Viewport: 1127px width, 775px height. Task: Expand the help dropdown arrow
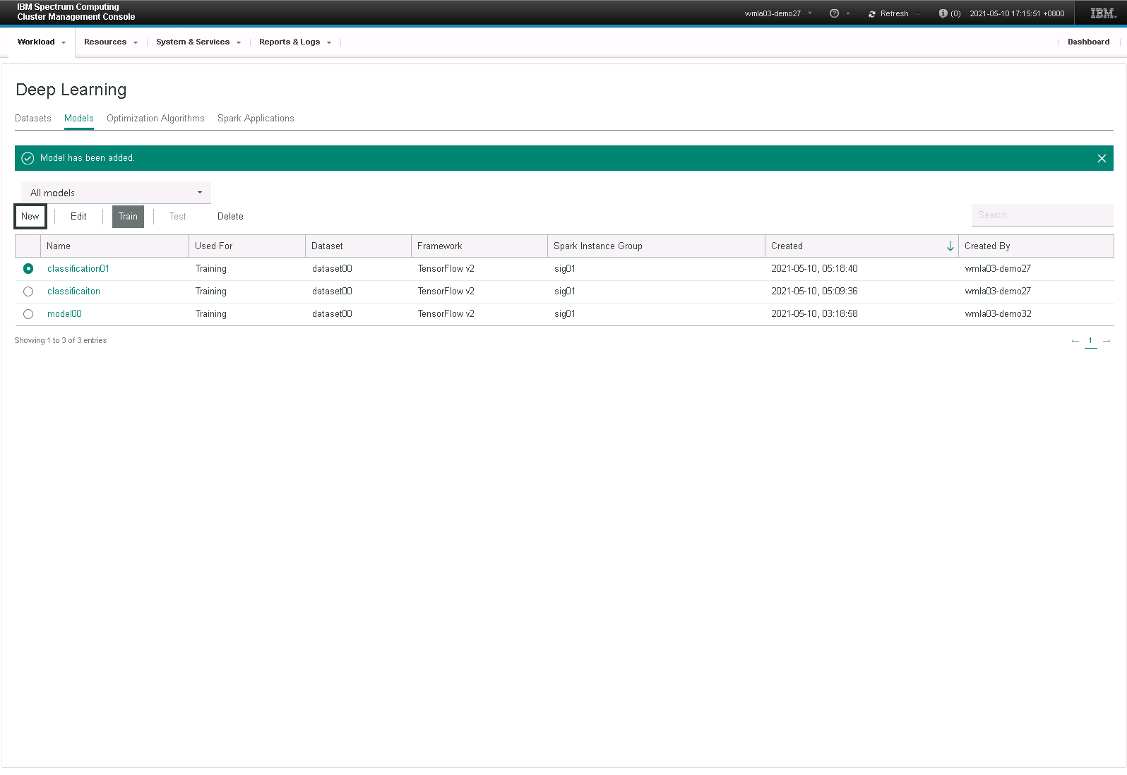pos(848,13)
